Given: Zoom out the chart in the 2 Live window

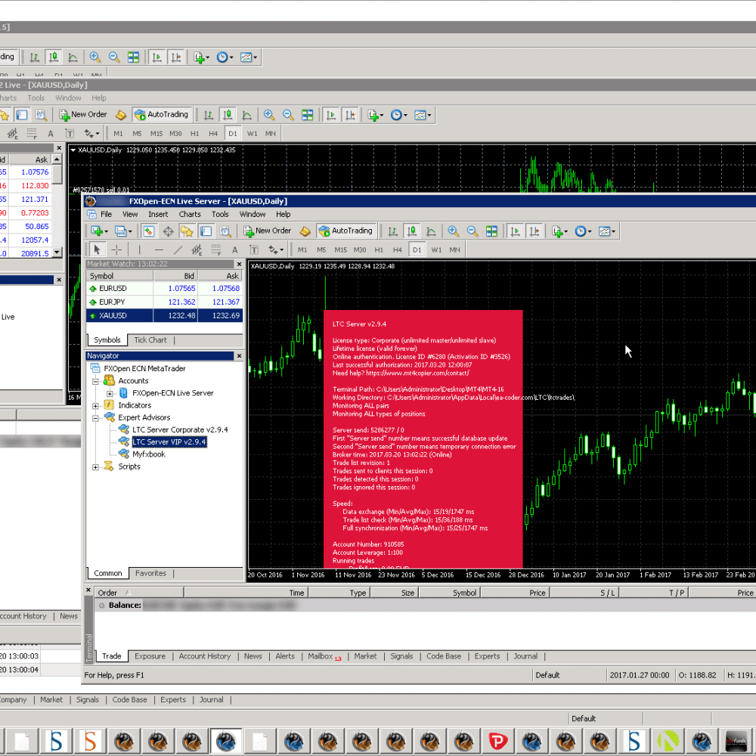Looking at the screenshot, I should tap(288, 115).
